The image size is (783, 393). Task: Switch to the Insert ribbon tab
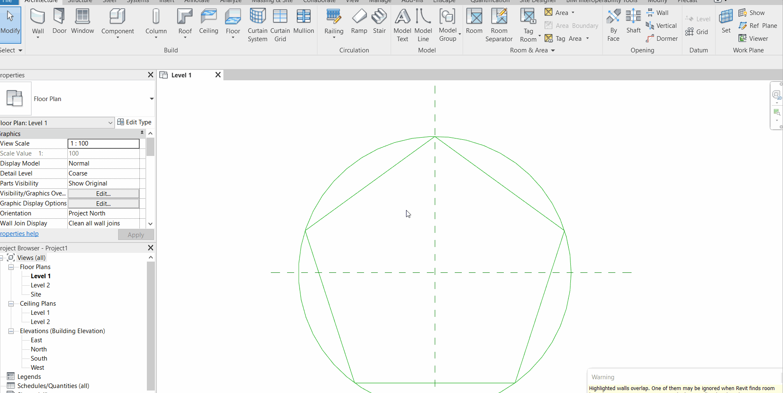(x=166, y=1)
